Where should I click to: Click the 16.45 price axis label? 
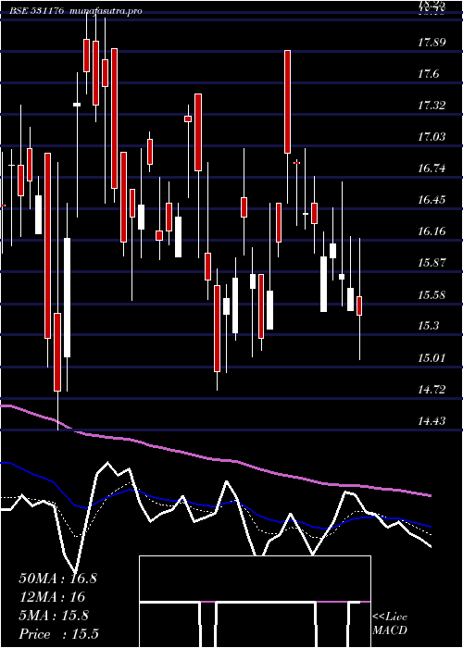pyautogui.click(x=432, y=200)
